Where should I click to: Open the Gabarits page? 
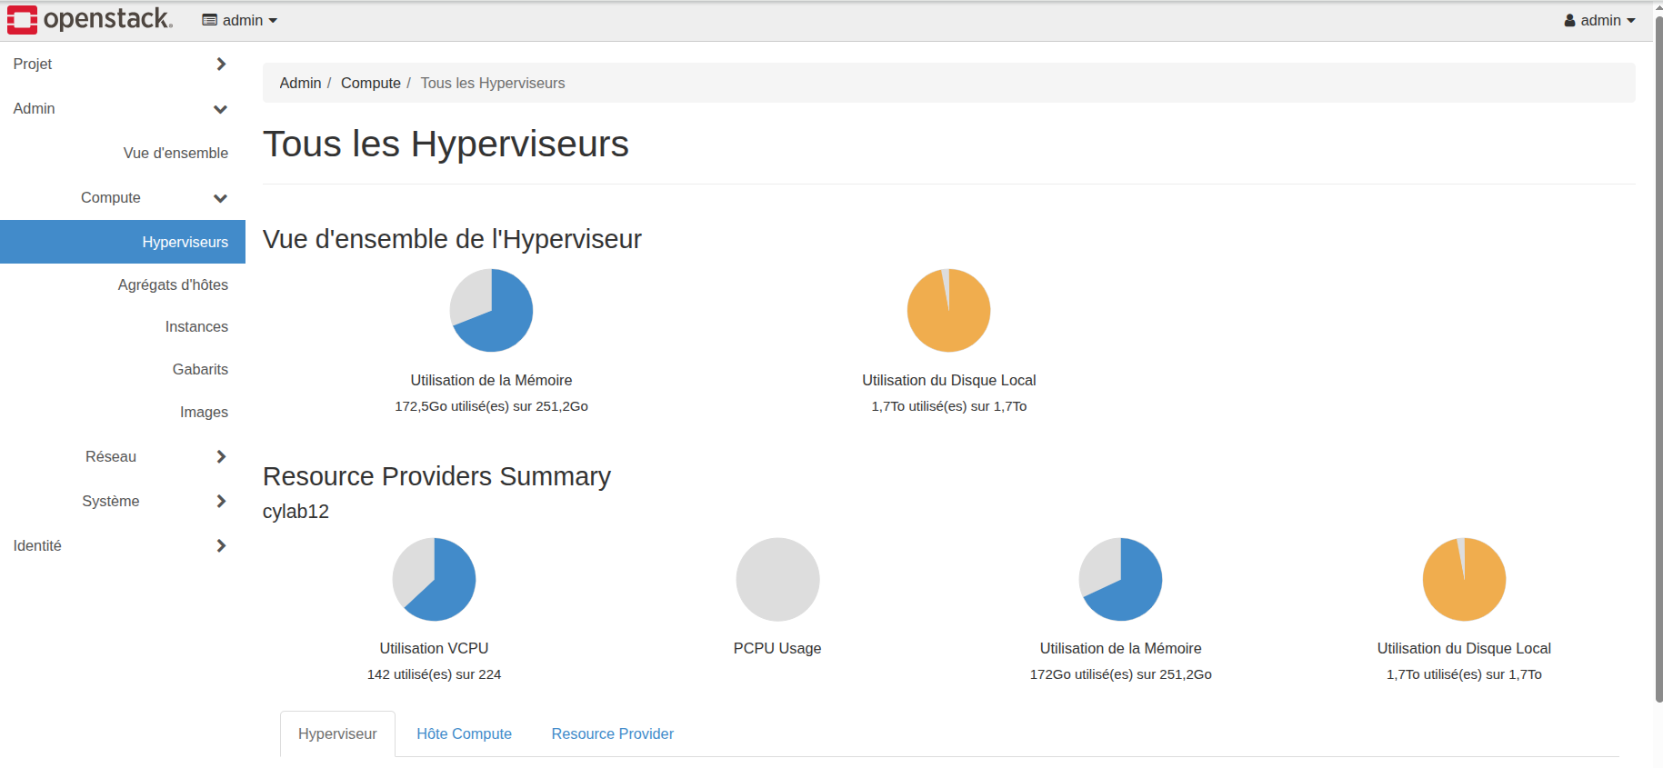point(200,369)
